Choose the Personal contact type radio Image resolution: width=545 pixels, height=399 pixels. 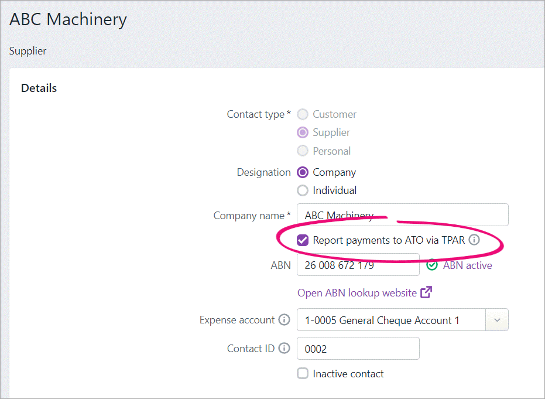tap(303, 151)
